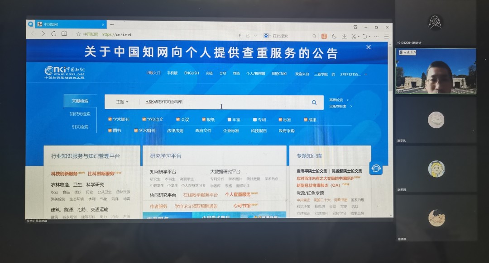
Task: Enable the 年鉴 checkbox
Action: (x=230, y=120)
